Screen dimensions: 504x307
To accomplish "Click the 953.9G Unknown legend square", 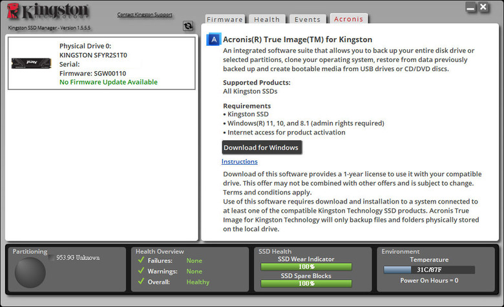I will click(x=52, y=257).
